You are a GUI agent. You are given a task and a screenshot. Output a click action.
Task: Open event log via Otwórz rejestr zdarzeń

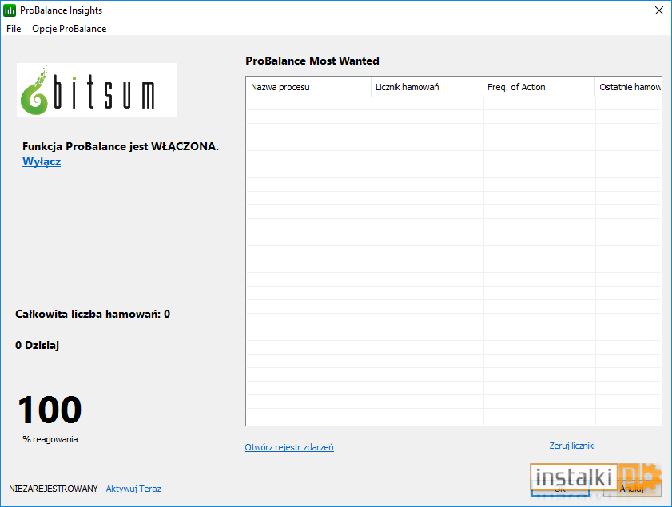tap(289, 447)
